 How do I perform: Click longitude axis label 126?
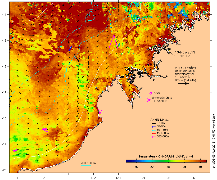(193, 178)
